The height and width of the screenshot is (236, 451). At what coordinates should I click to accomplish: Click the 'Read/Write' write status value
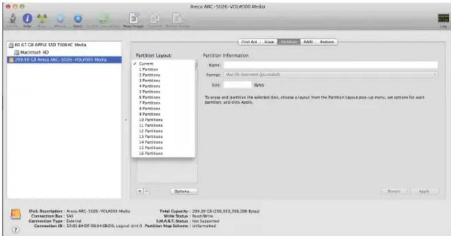pyautogui.click(x=202, y=216)
